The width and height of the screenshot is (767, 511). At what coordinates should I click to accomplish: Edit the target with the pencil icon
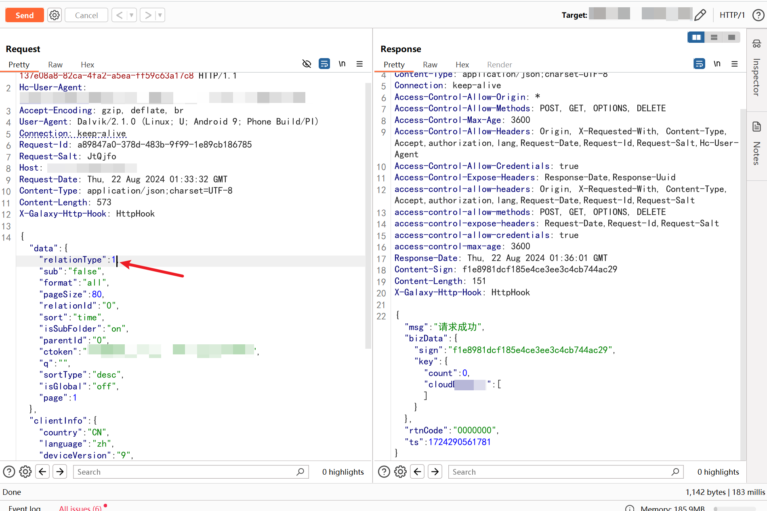coord(700,15)
